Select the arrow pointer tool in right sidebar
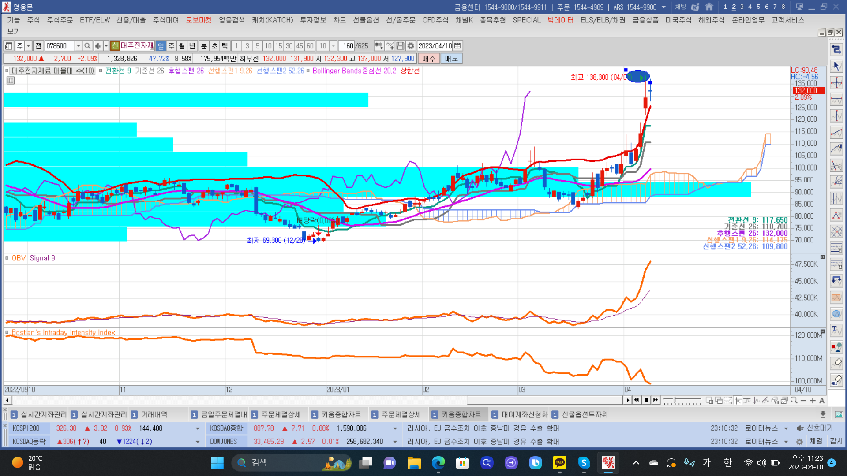The width and height of the screenshot is (847, 476). pyautogui.click(x=836, y=66)
